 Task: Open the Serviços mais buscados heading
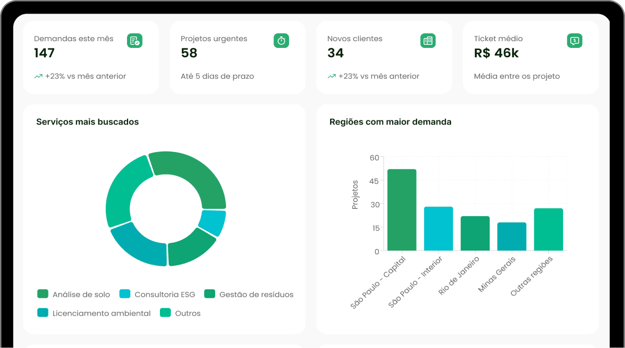(x=87, y=122)
